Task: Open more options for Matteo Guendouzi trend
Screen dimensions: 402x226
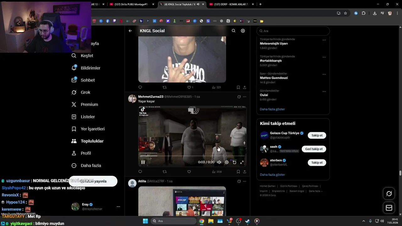Action: tap(324, 74)
